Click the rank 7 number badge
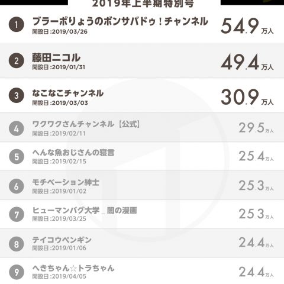 point(17,214)
